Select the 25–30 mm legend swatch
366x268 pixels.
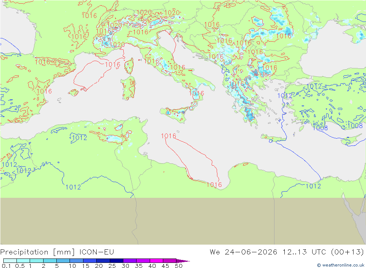(116, 261)
